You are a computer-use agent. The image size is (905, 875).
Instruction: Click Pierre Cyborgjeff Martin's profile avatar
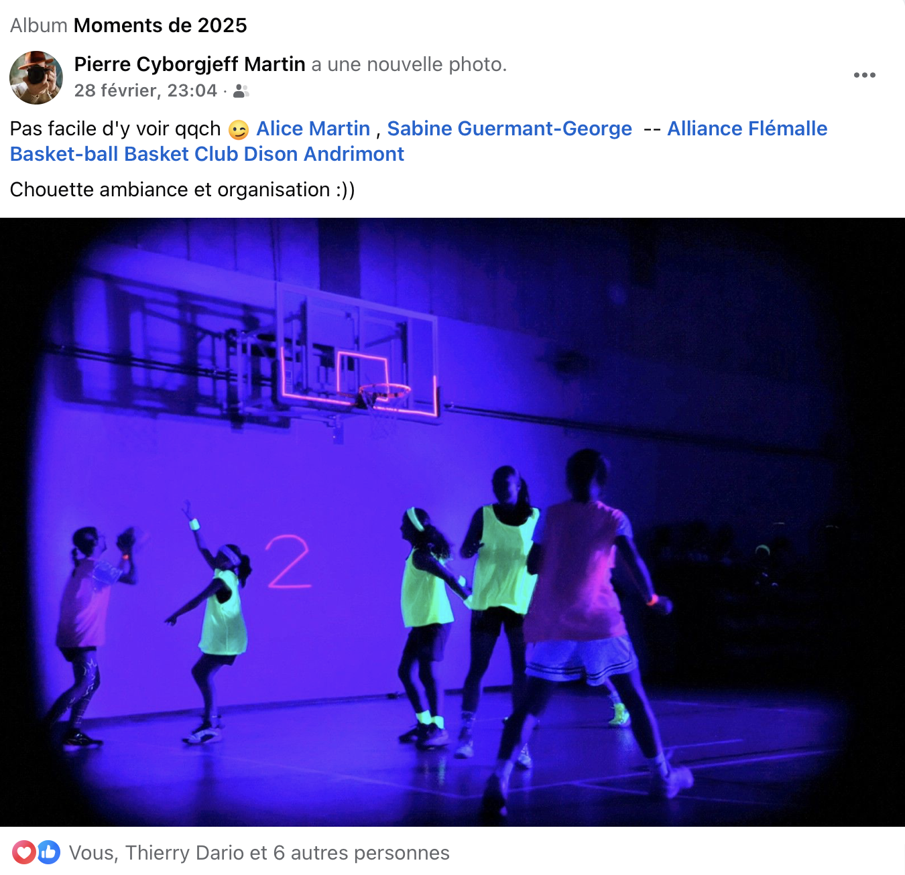pyautogui.click(x=36, y=78)
